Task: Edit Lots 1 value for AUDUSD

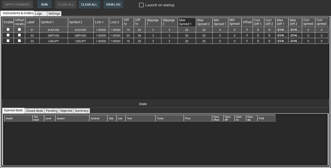Action: point(101,30)
